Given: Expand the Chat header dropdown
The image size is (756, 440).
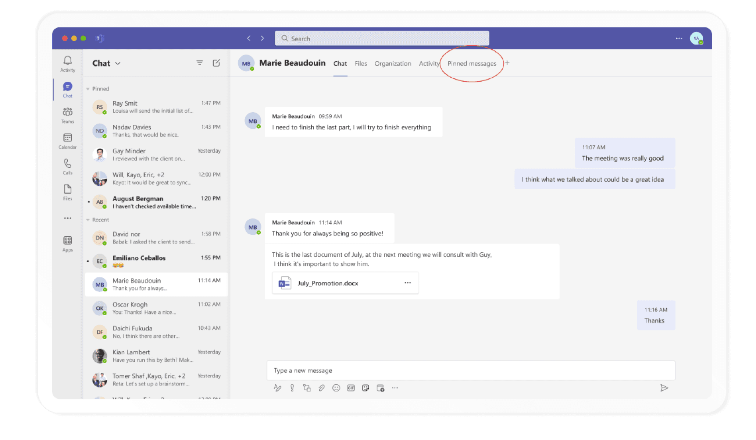Looking at the screenshot, I should click(x=118, y=63).
